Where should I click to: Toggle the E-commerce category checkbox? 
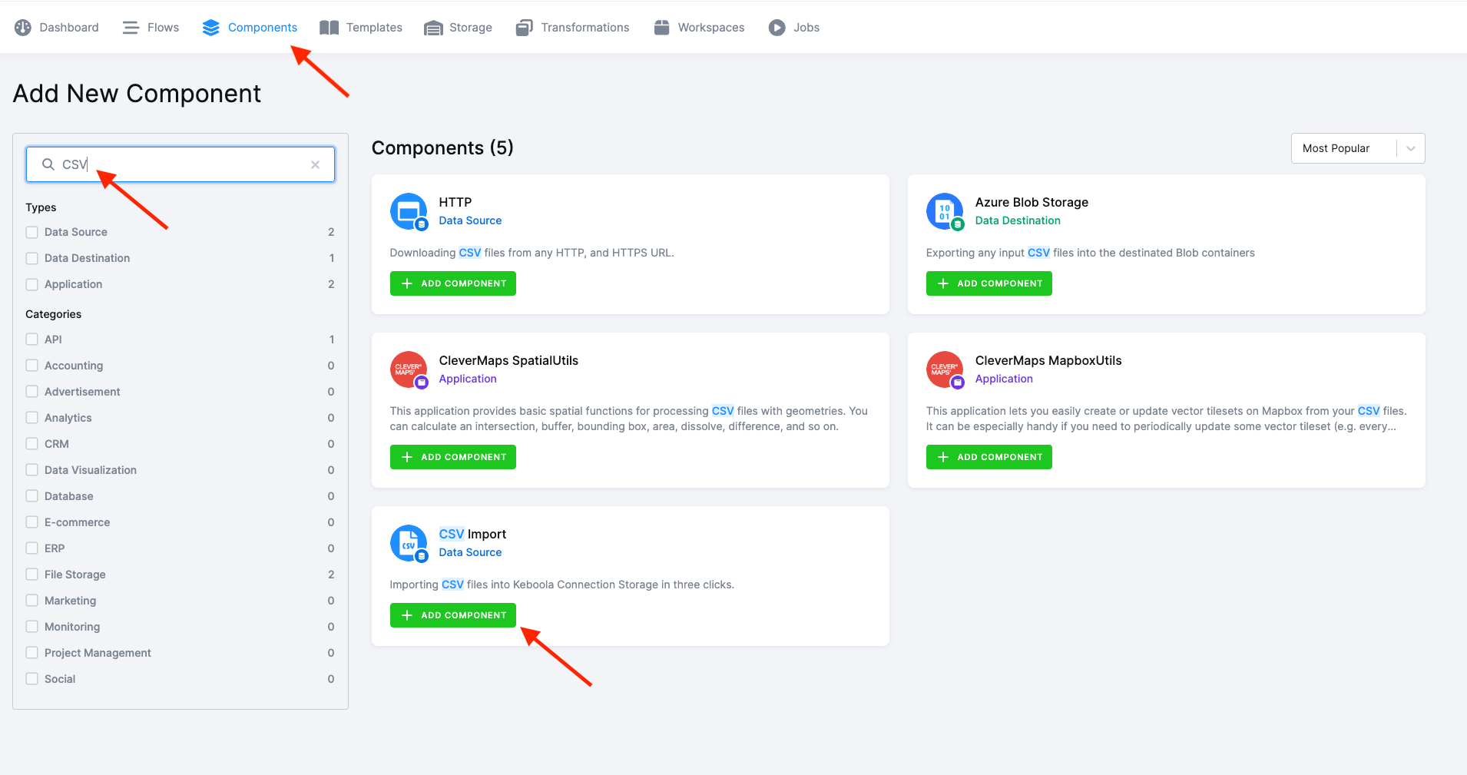pyautogui.click(x=32, y=522)
